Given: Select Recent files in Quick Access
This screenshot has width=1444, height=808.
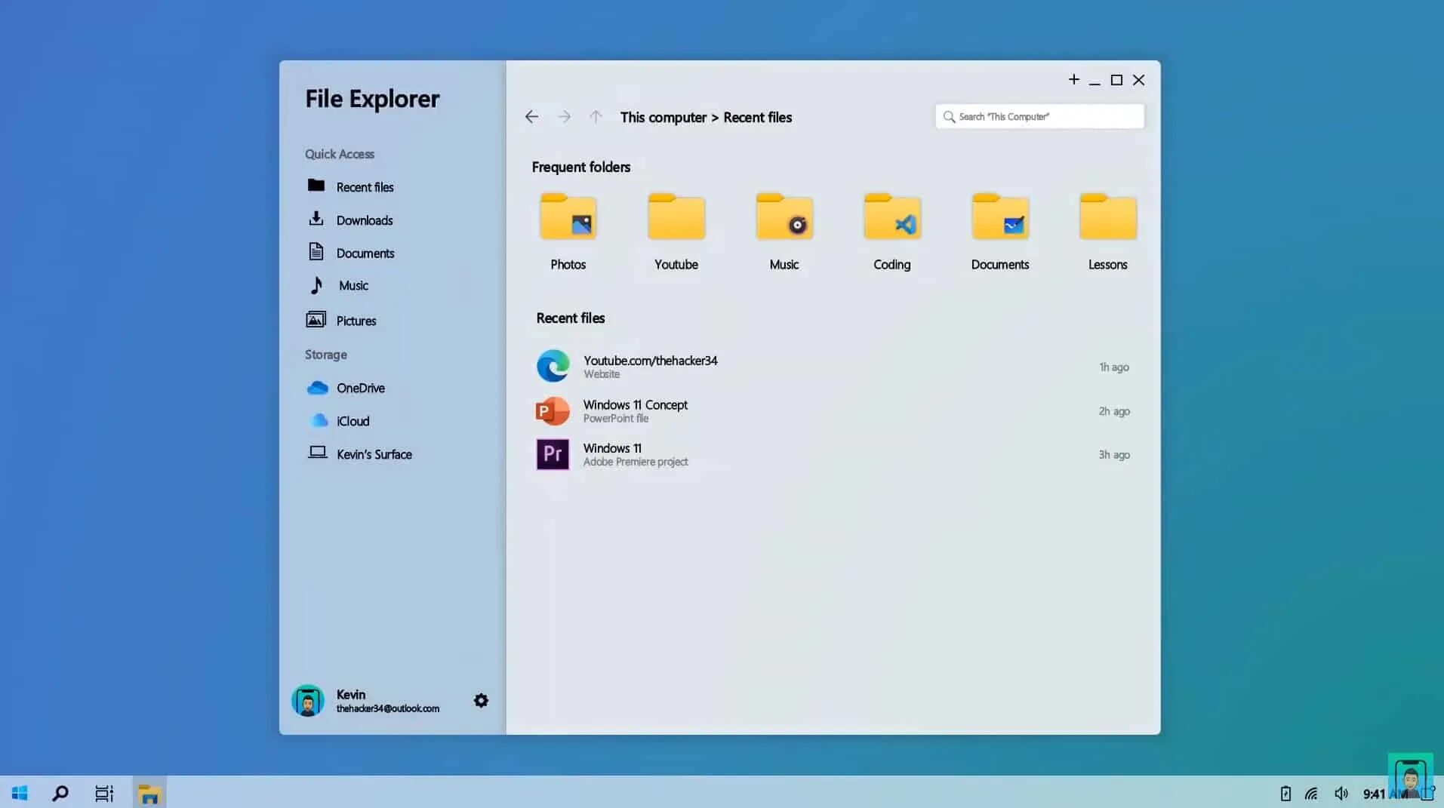Looking at the screenshot, I should coord(350,186).
